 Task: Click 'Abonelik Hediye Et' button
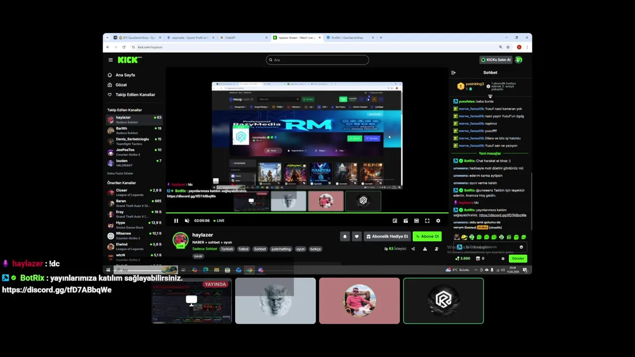pos(387,237)
